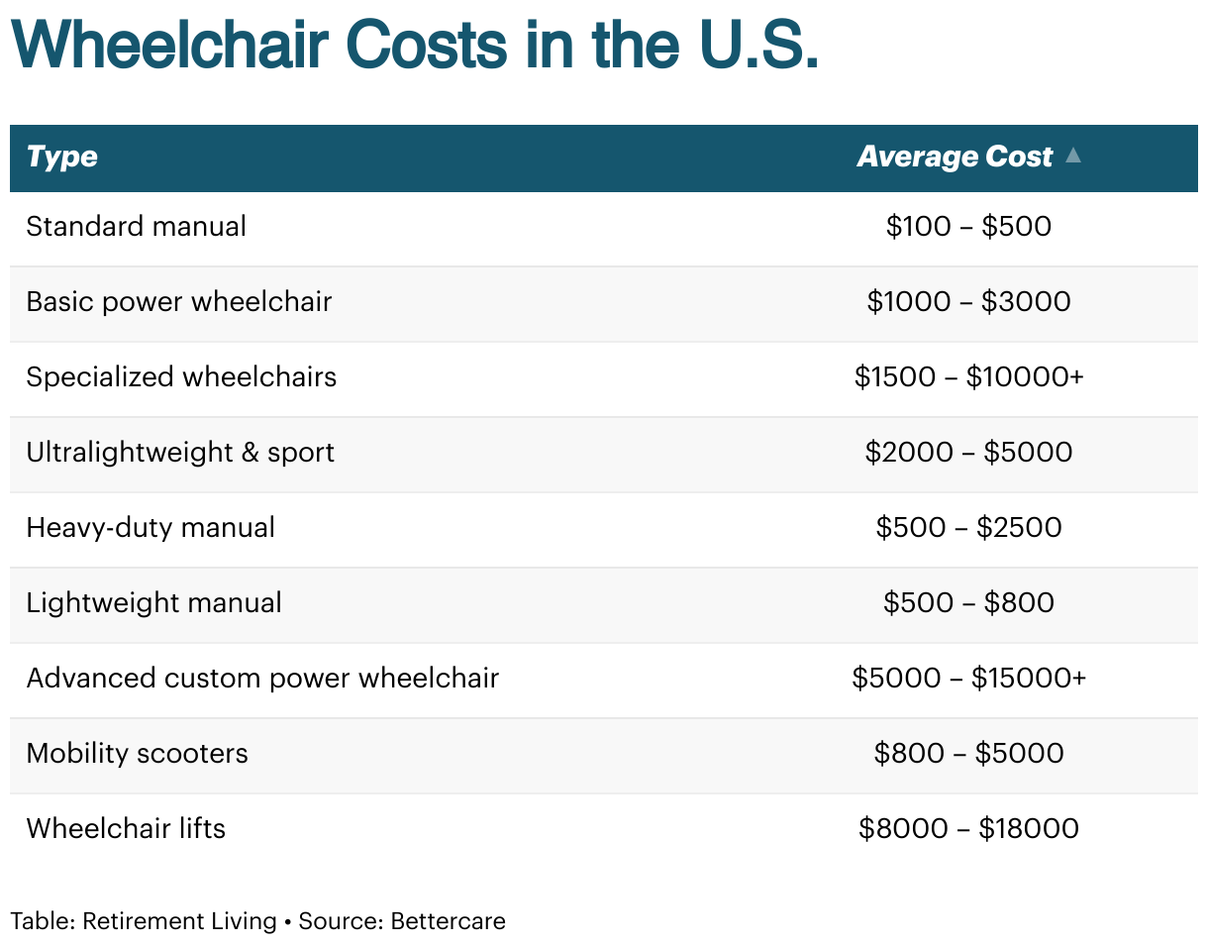The width and height of the screenshot is (1208, 945).
Task: Select the Standard manual row label
Action: pos(137,227)
